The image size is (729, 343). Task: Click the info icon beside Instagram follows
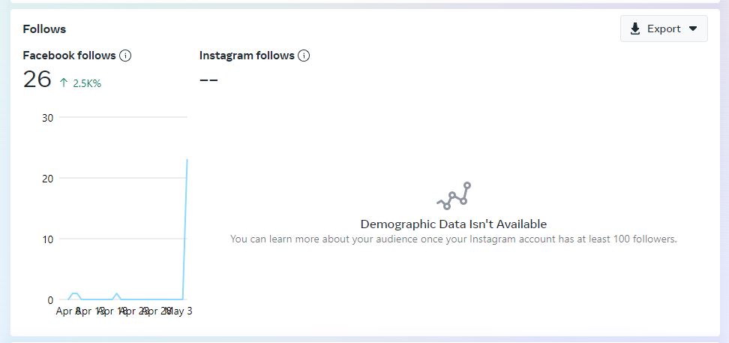[x=304, y=56]
